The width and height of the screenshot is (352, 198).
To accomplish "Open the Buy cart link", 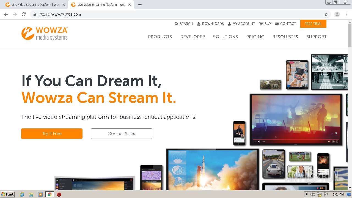I will point(265,24).
